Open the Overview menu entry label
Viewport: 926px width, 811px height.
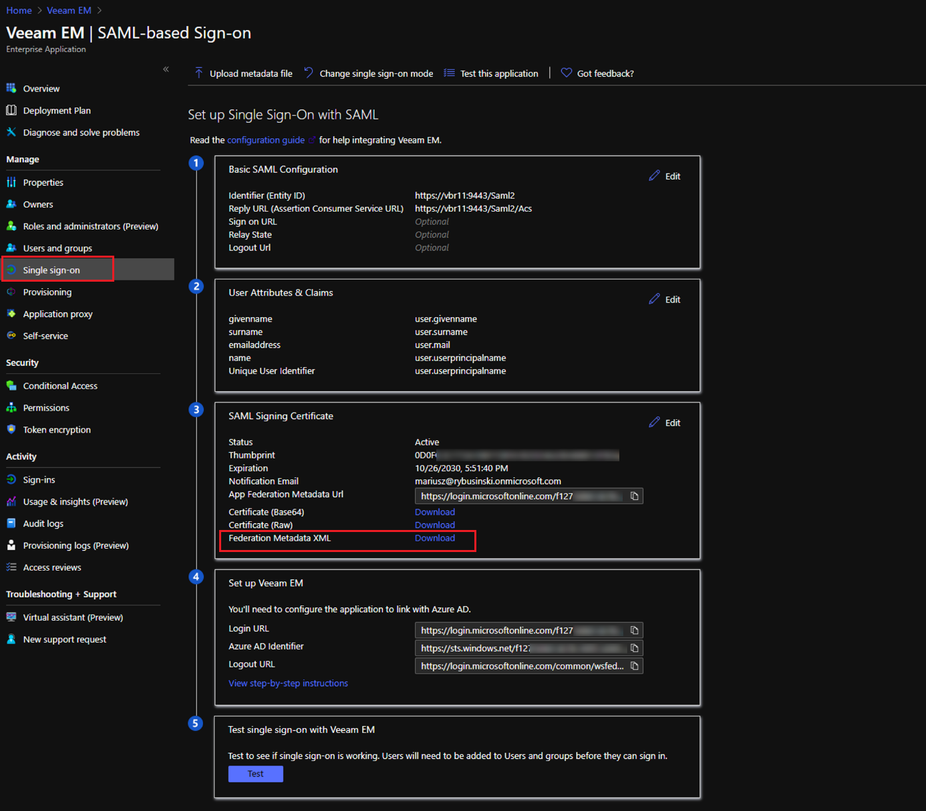pos(41,89)
